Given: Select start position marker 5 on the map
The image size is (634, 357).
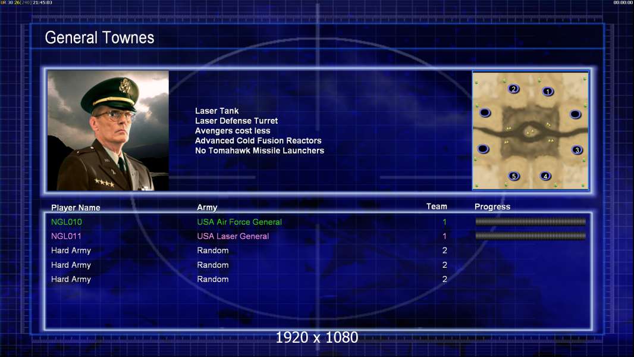Looking at the screenshot, I should point(514,176).
